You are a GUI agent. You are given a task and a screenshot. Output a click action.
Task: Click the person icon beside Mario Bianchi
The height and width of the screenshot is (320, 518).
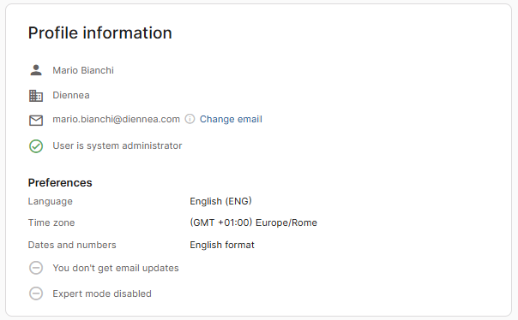(x=36, y=70)
